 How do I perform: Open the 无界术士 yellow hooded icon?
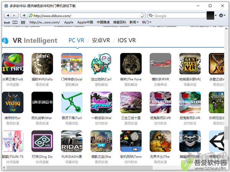pyautogui.click(x=161, y=141)
